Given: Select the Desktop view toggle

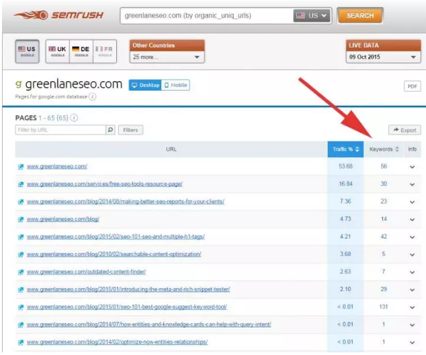Looking at the screenshot, I should click(x=145, y=85).
